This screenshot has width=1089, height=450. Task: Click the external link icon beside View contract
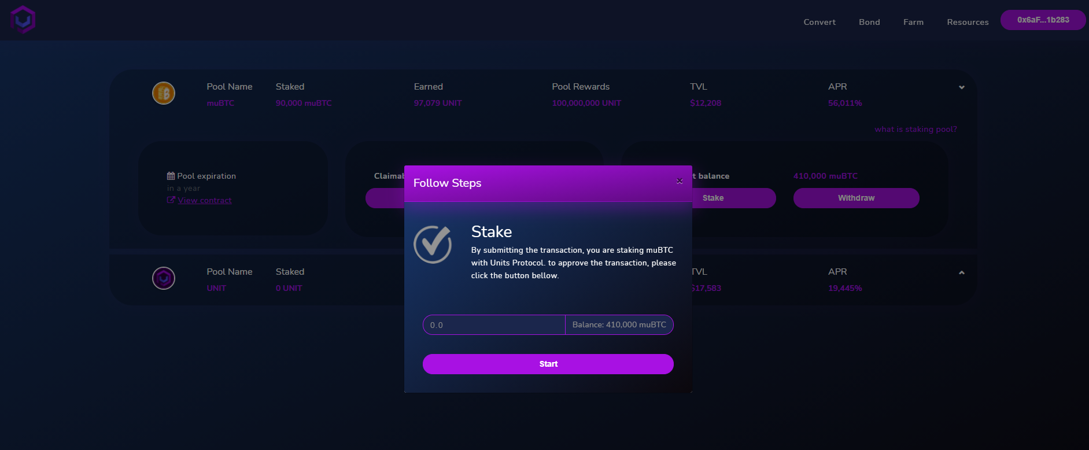[171, 200]
